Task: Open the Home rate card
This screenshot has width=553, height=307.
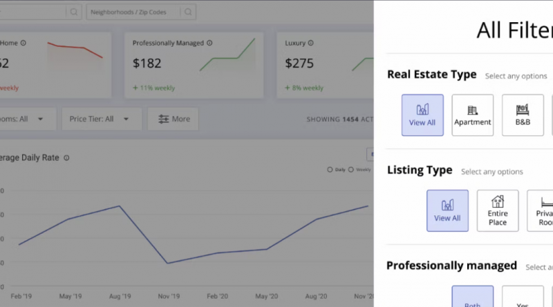Action: point(55,65)
